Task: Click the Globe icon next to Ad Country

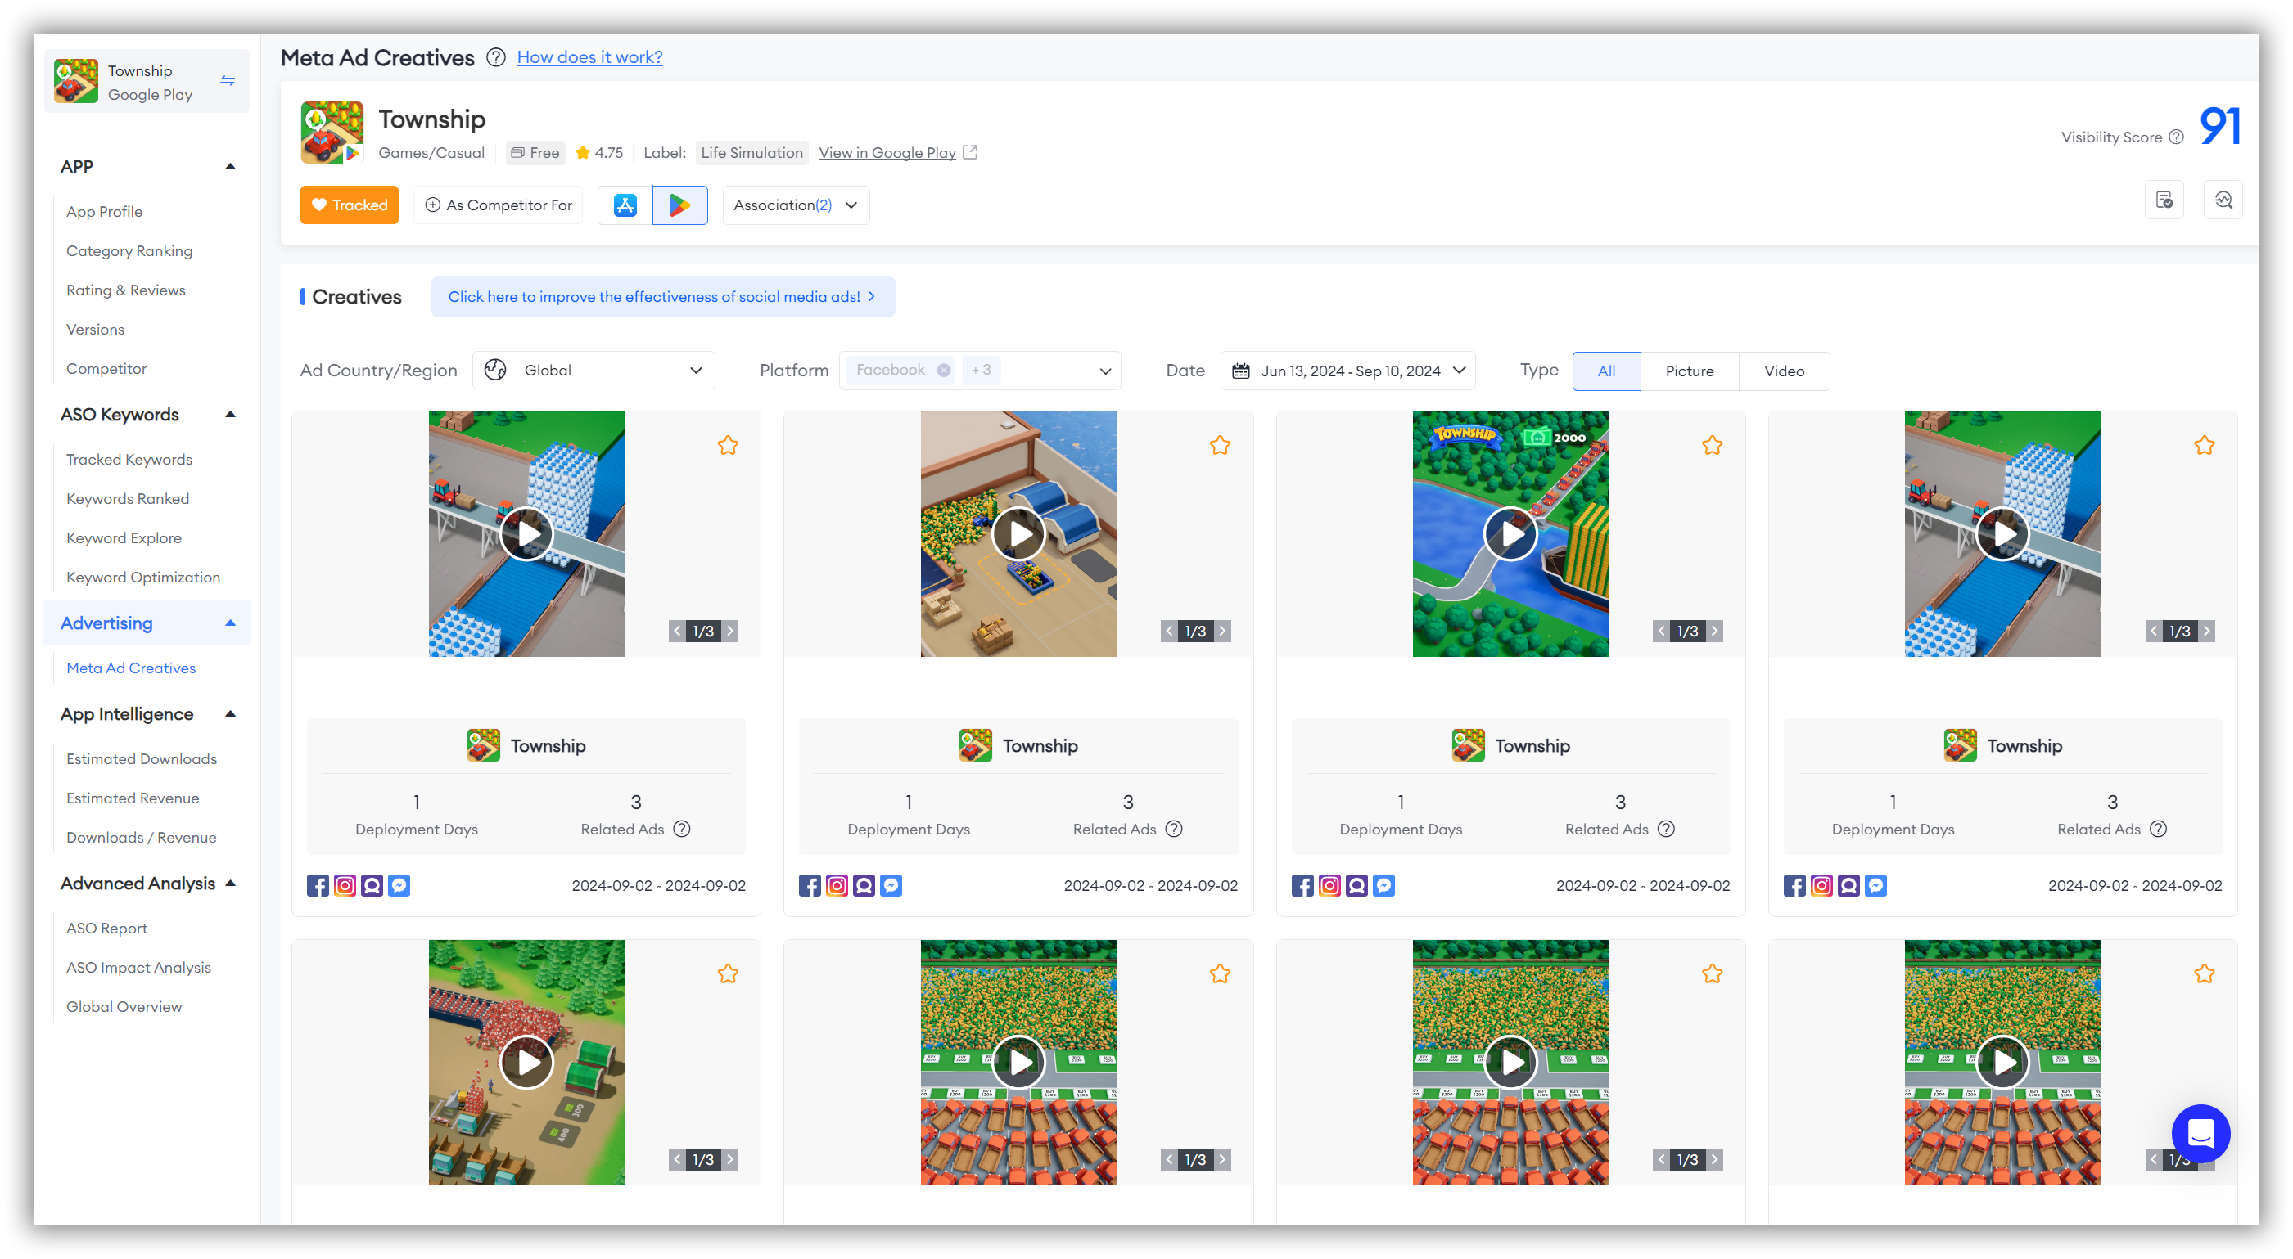Action: coord(496,371)
